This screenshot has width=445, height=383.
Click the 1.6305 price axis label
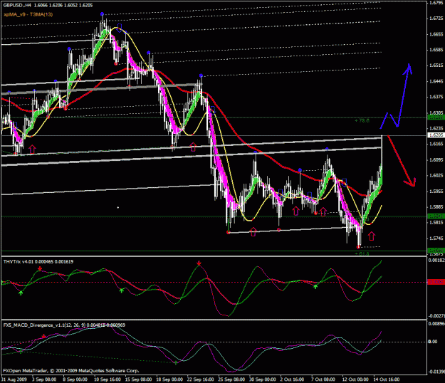tap(436, 112)
